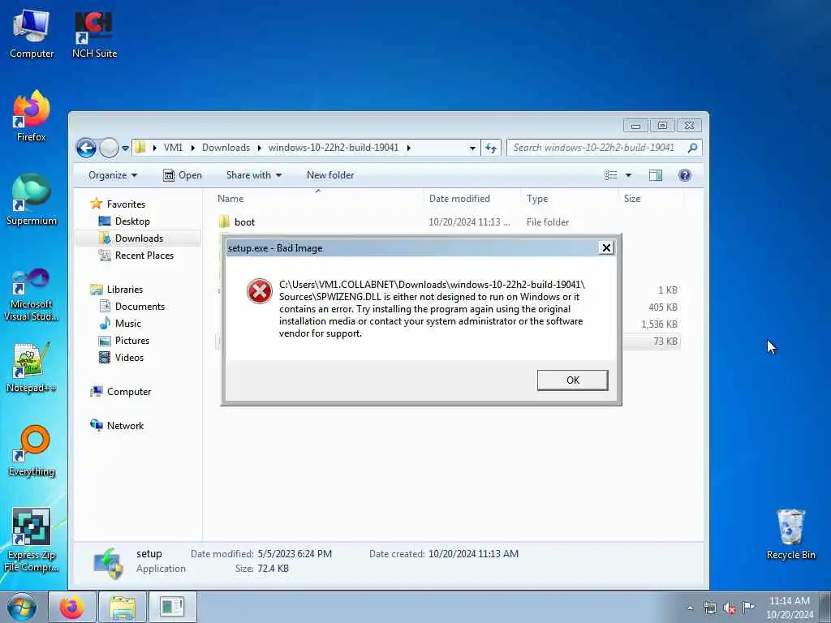Click the Explorer Forward navigation button
The image size is (831, 623).
pyautogui.click(x=109, y=148)
